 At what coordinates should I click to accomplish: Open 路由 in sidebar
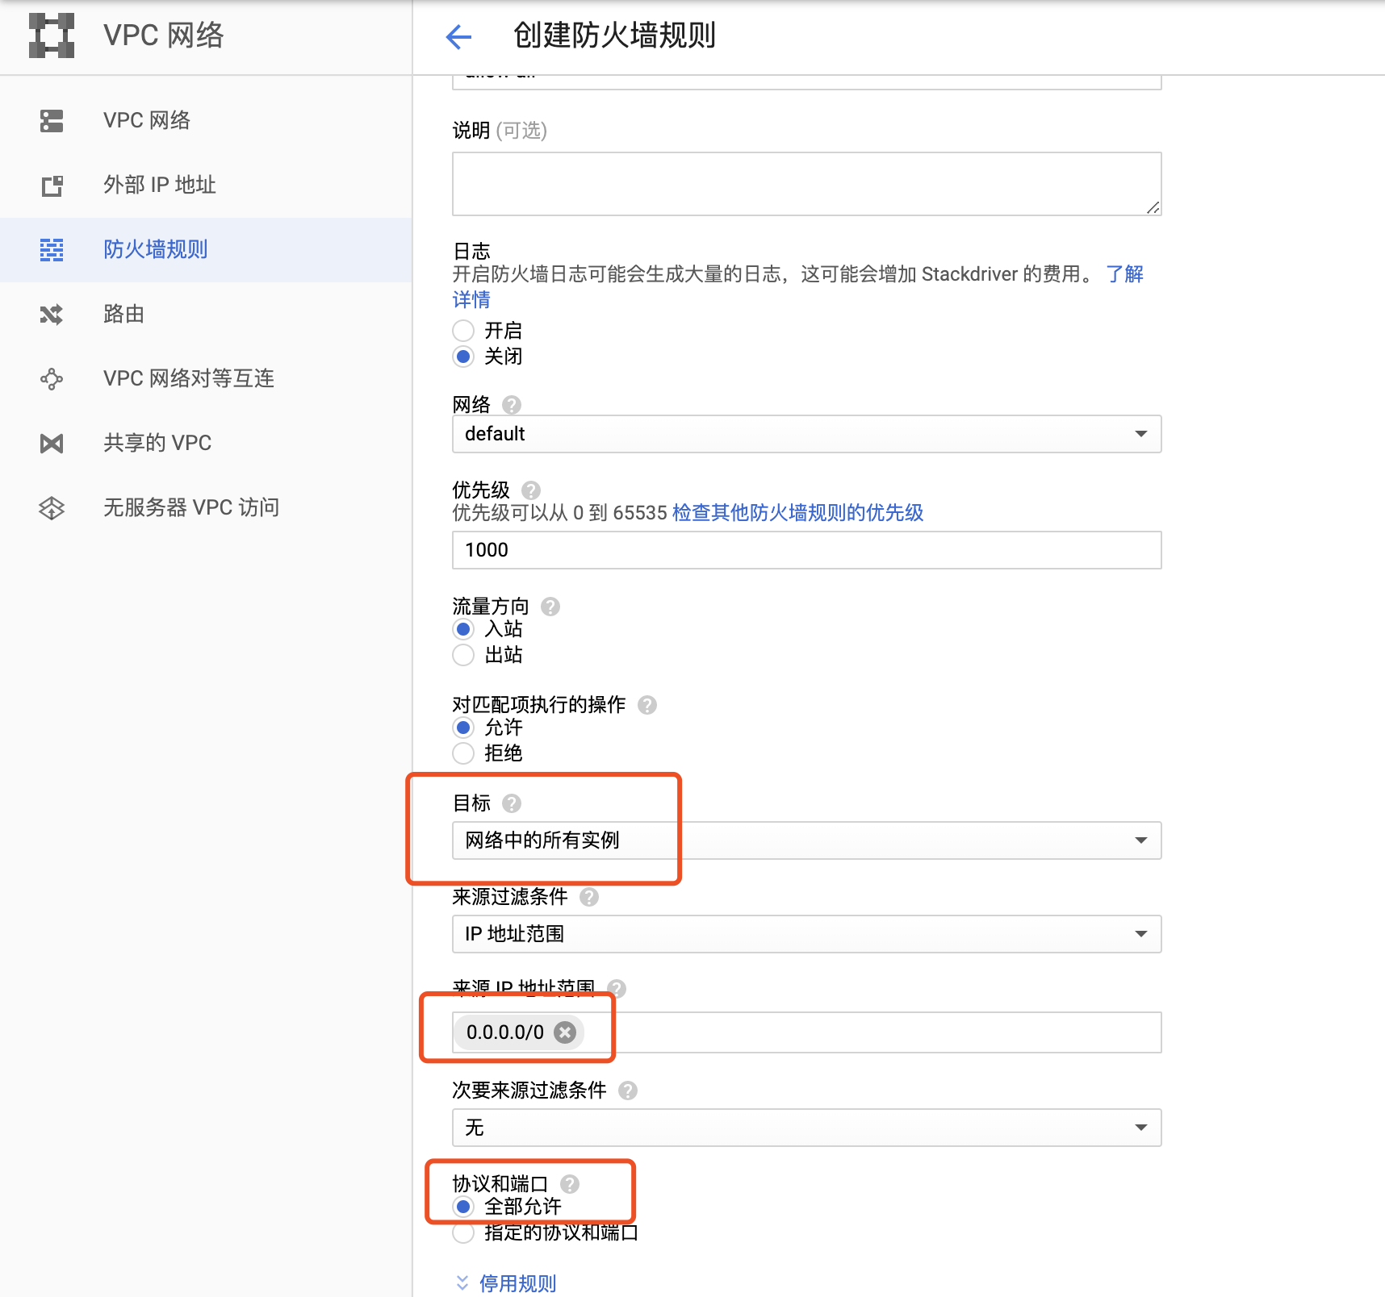(x=206, y=315)
